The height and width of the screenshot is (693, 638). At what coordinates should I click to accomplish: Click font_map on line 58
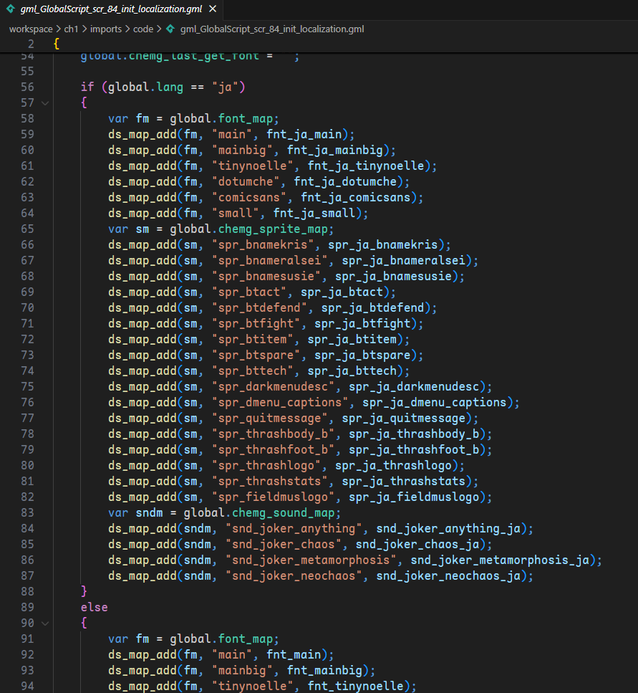click(246, 119)
